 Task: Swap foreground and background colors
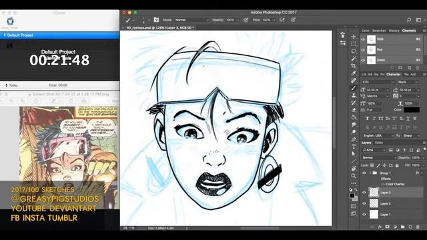coord(356,190)
